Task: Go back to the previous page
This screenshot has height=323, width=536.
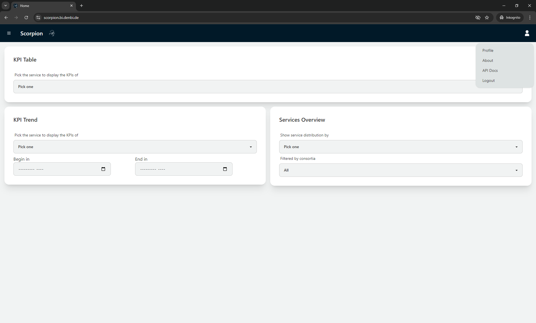Action: coord(6,18)
